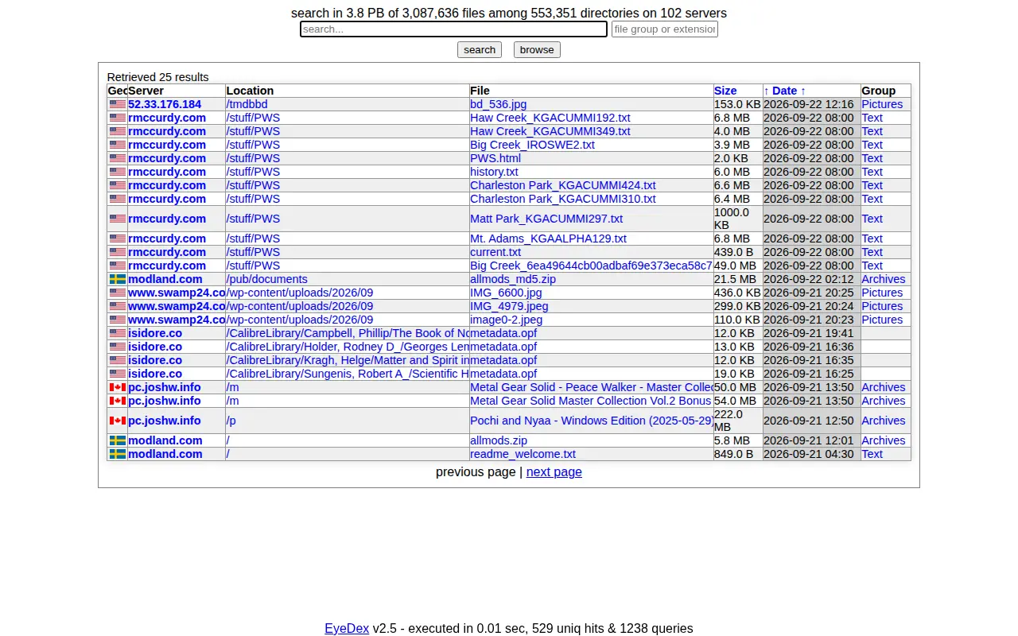Click the US flag in the current.txt row
The width and height of the screenshot is (1018, 636).
tap(118, 252)
